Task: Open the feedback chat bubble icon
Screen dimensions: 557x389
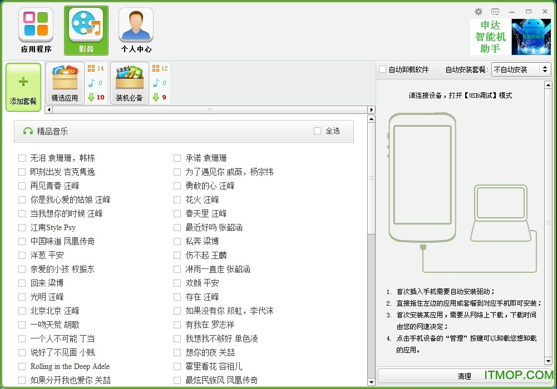Action: [x=495, y=12]
